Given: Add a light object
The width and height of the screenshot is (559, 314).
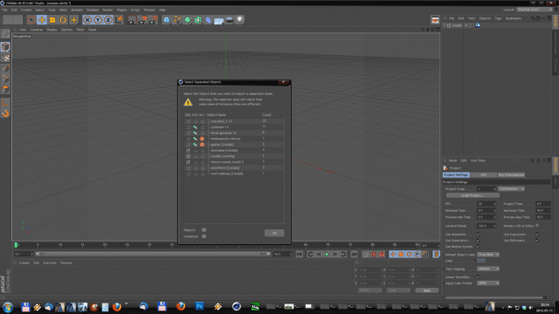Looking at the screenshot, I should point(239,20).
